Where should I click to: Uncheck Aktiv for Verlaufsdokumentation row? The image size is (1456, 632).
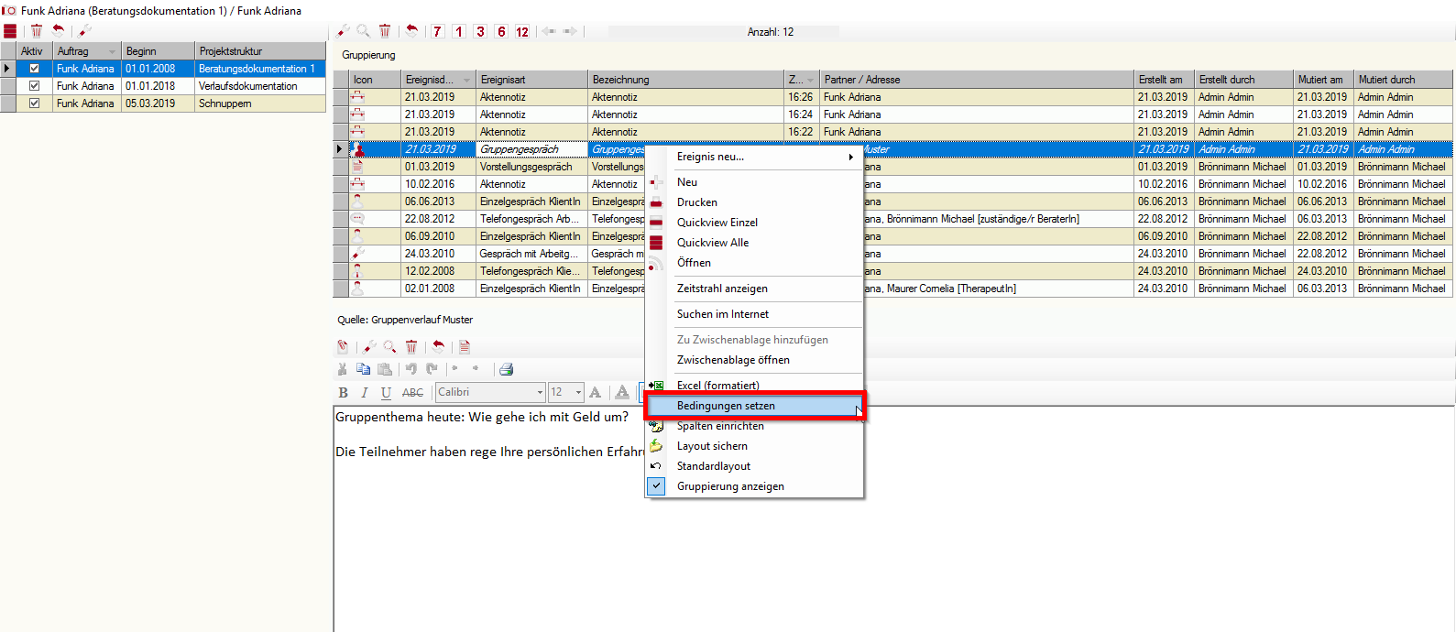[34, 86]
